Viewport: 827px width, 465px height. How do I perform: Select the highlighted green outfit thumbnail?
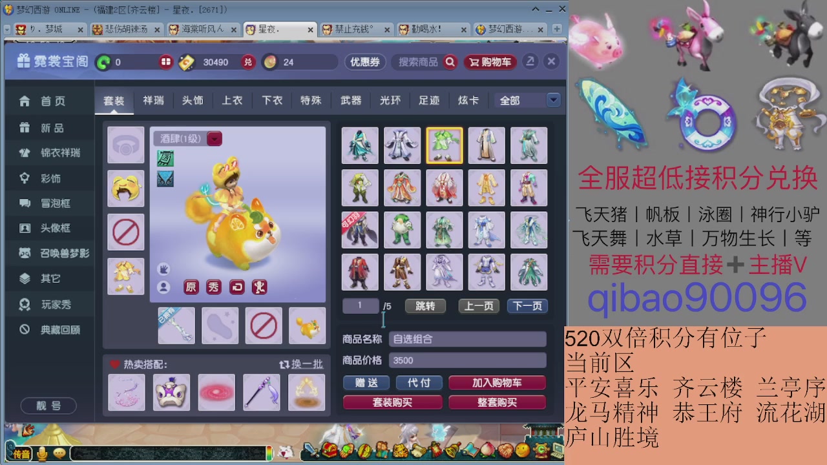click(445, 145)
